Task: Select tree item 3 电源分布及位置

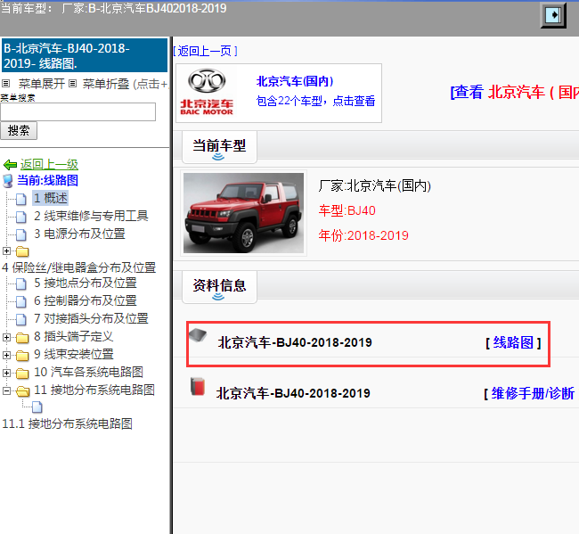Action: pyautogui.click(x=80, y=234)
